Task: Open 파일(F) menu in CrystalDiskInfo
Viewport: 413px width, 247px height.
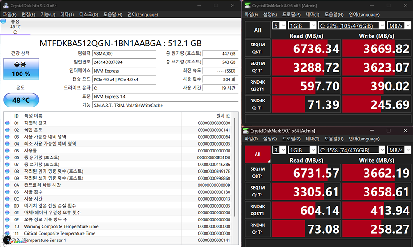Action: coord(10,15)
